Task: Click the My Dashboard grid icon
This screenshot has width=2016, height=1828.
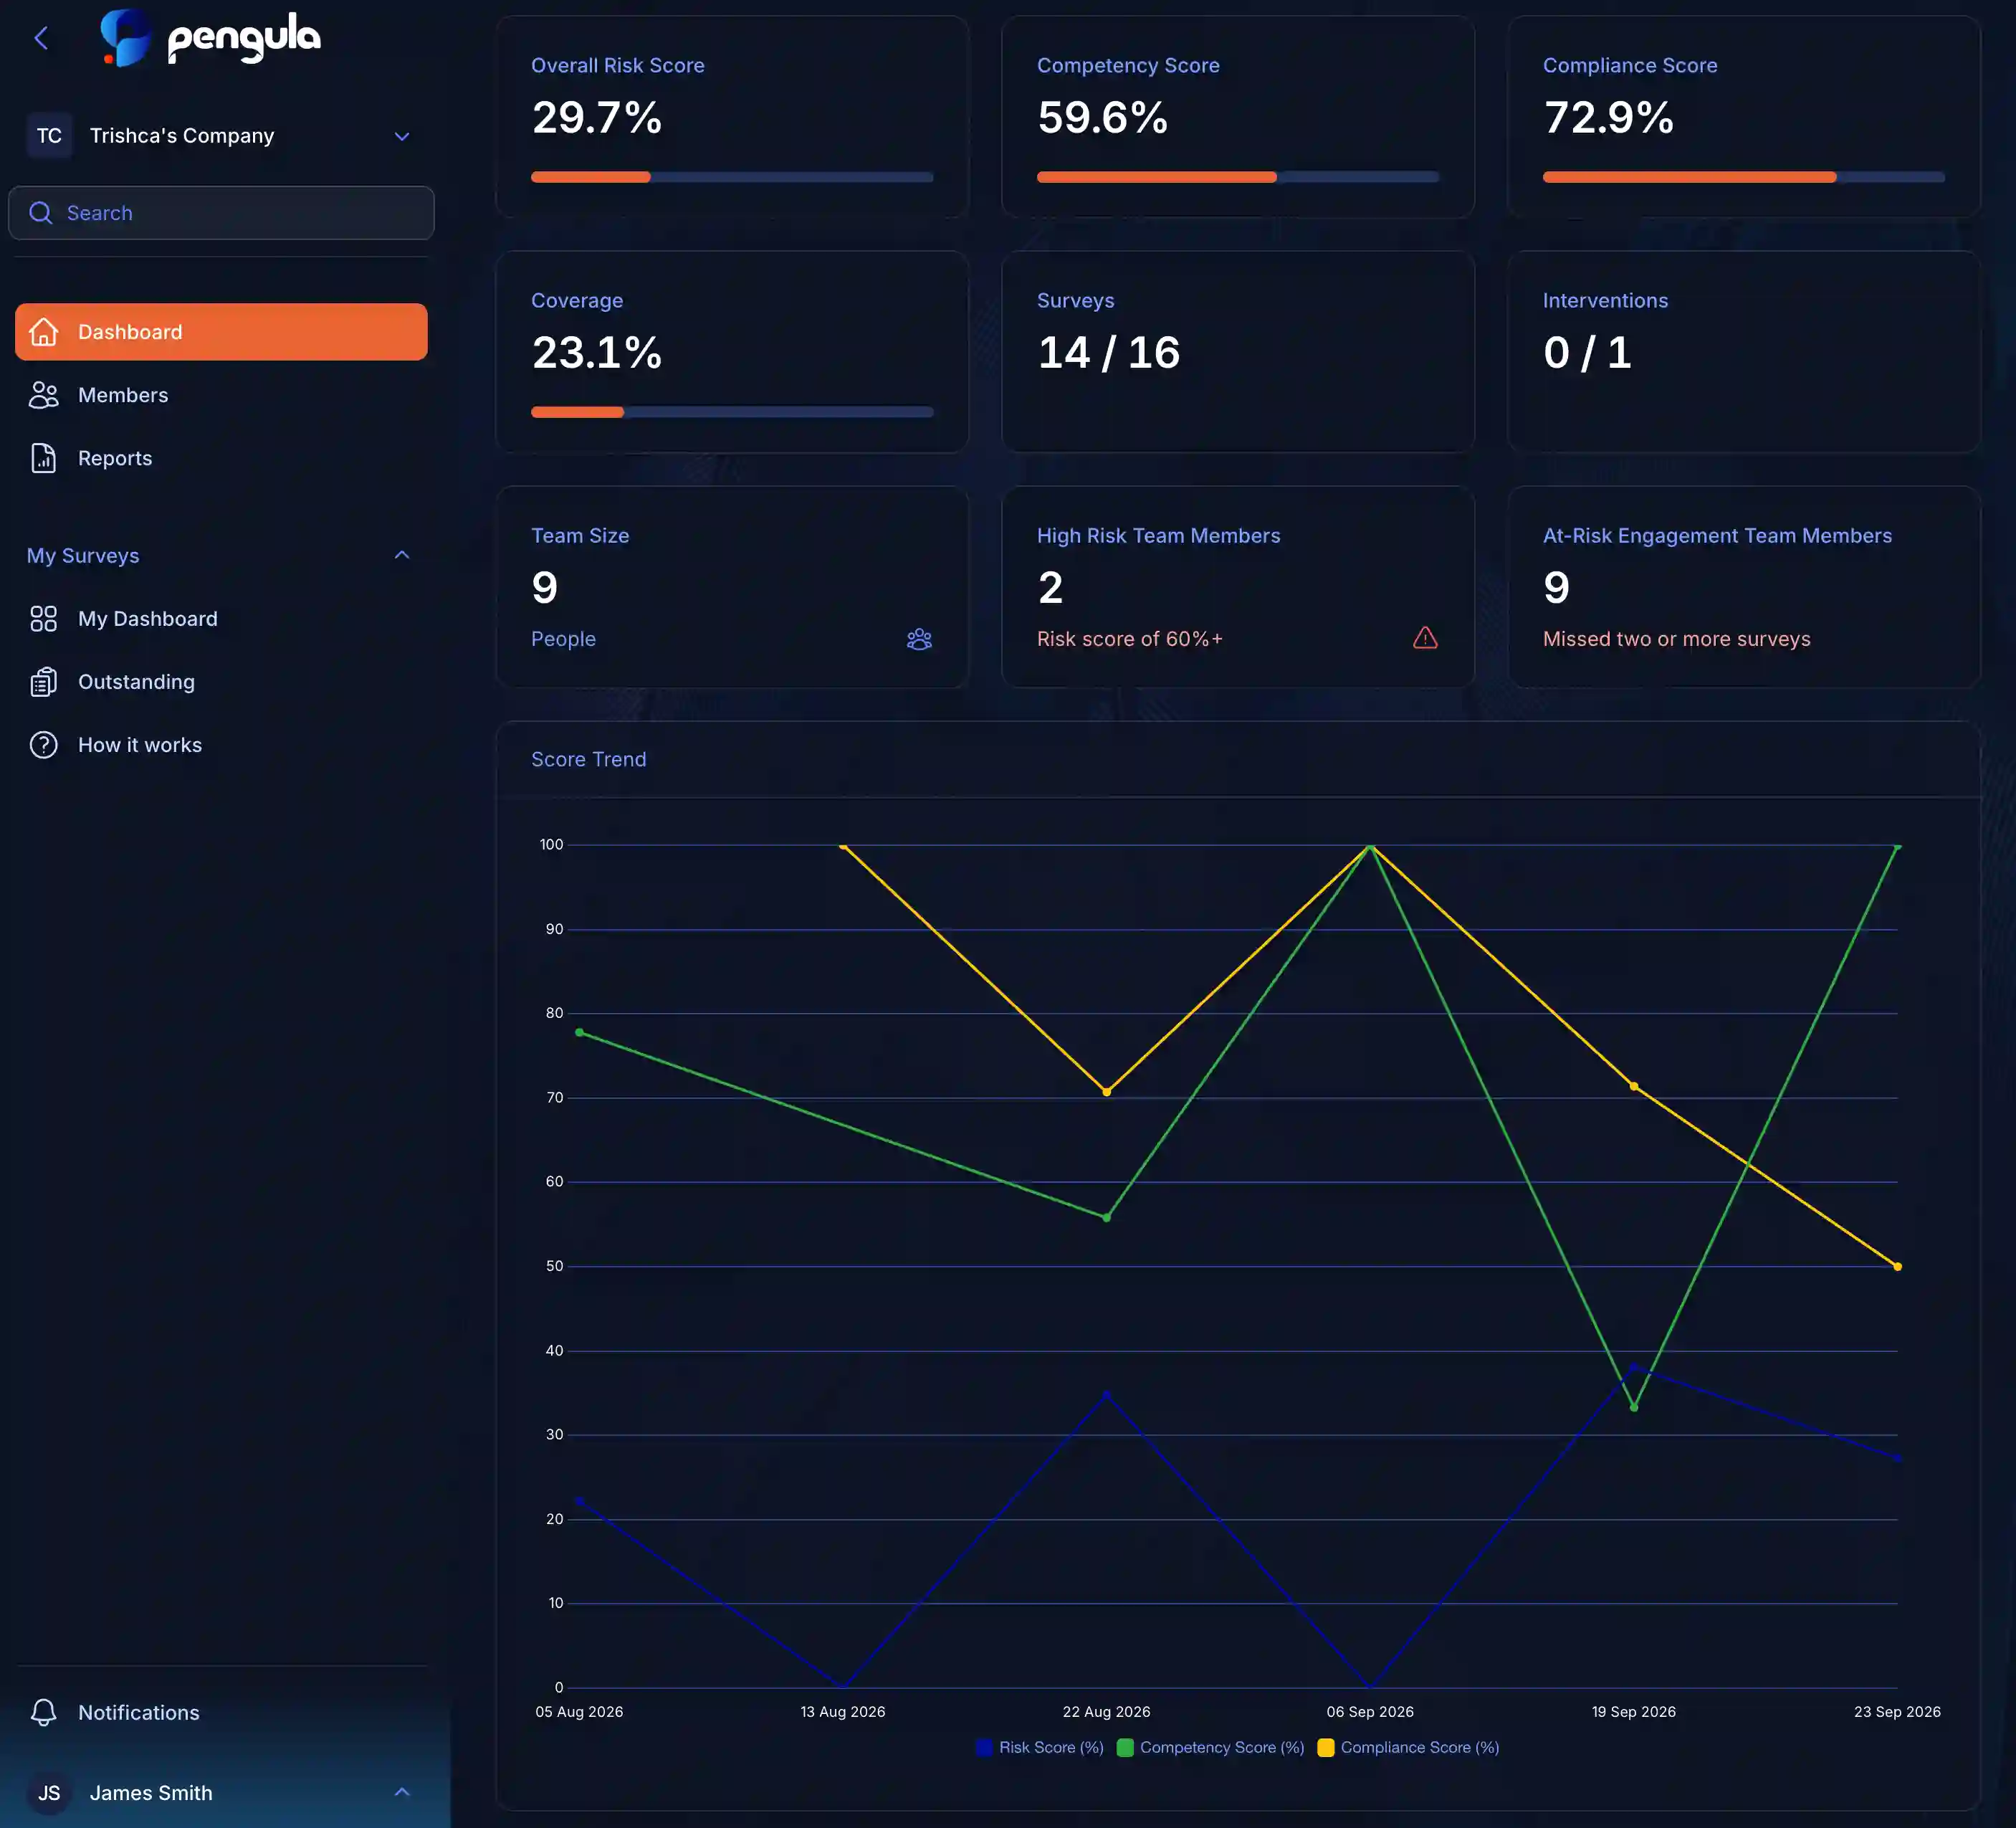Action: pos(43,619)
